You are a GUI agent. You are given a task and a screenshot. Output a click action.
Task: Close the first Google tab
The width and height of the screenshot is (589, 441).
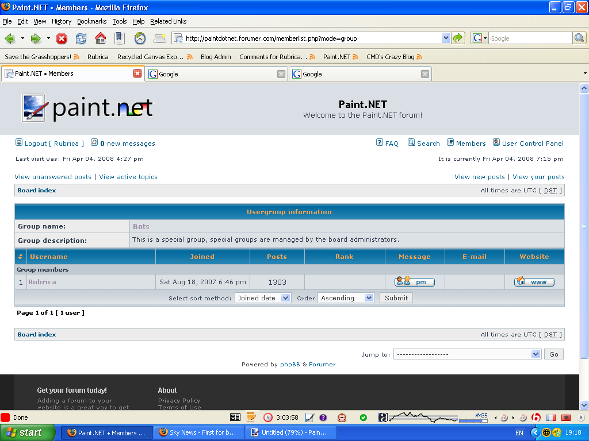281,74
